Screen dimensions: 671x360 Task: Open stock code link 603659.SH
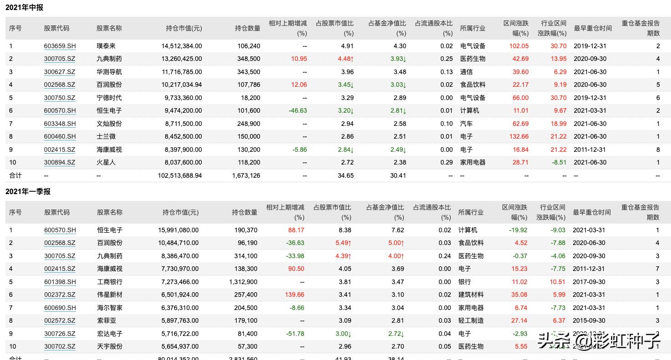pyautogui.click(x=60, y=46)
